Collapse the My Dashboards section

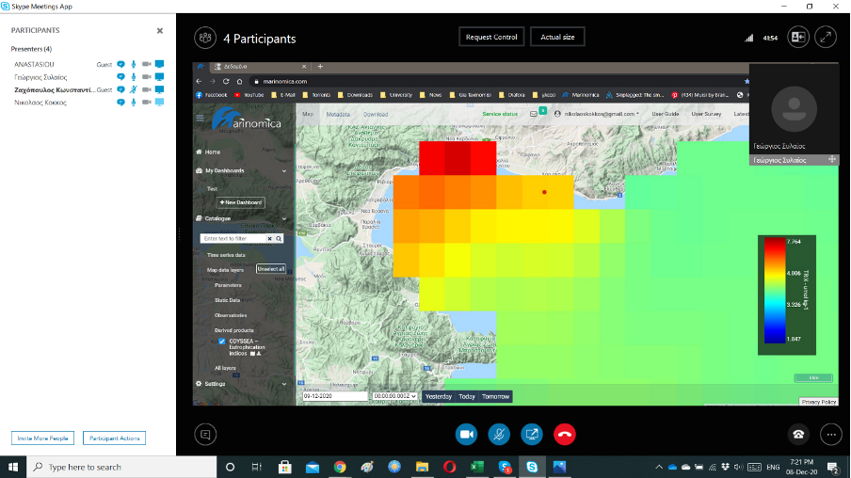284,170
